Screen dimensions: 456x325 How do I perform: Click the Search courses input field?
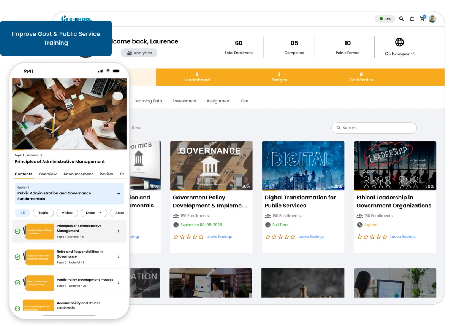tap(374, 128)
